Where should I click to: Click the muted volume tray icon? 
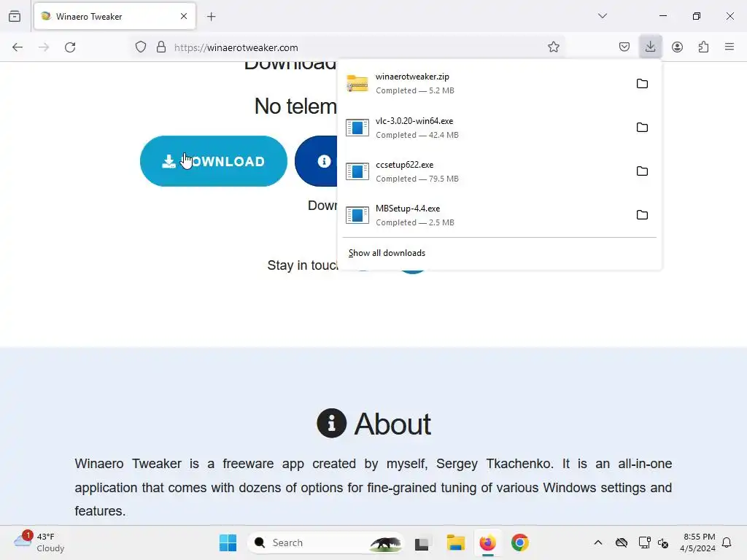(x=662, y=542)
